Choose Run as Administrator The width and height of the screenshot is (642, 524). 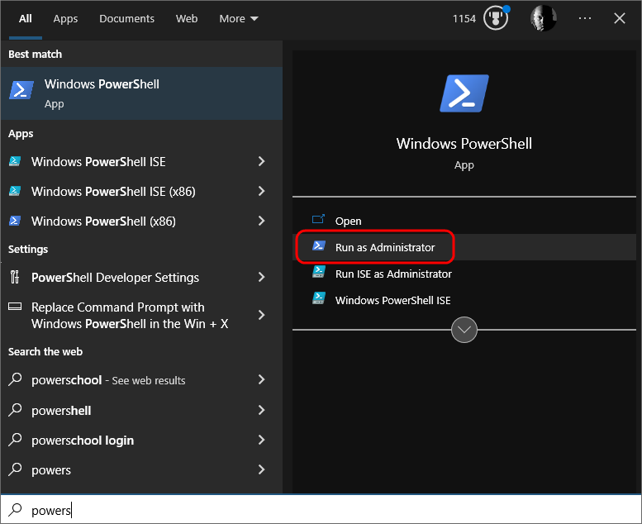click(x=384, y=247)
